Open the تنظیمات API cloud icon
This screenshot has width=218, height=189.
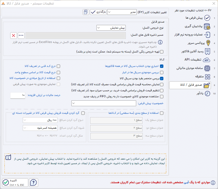point(206,60)
